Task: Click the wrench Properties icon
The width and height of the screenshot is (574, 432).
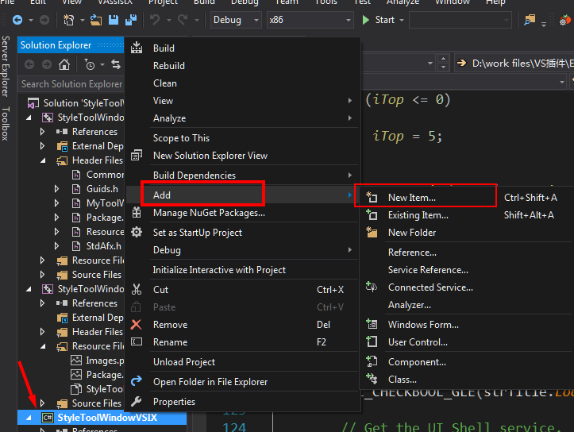Action: pos(137,402)
